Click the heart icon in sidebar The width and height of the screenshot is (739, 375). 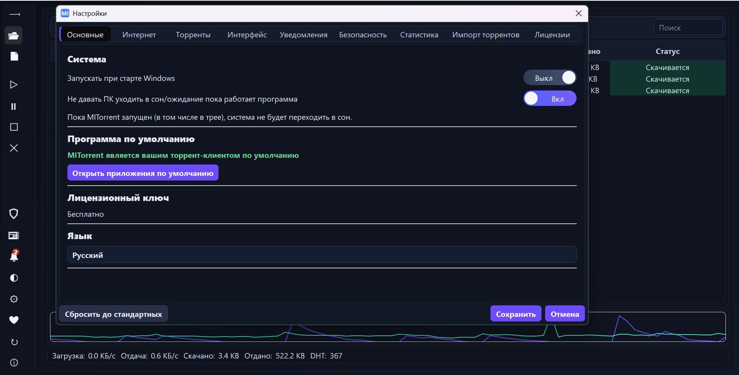[14, 320]
